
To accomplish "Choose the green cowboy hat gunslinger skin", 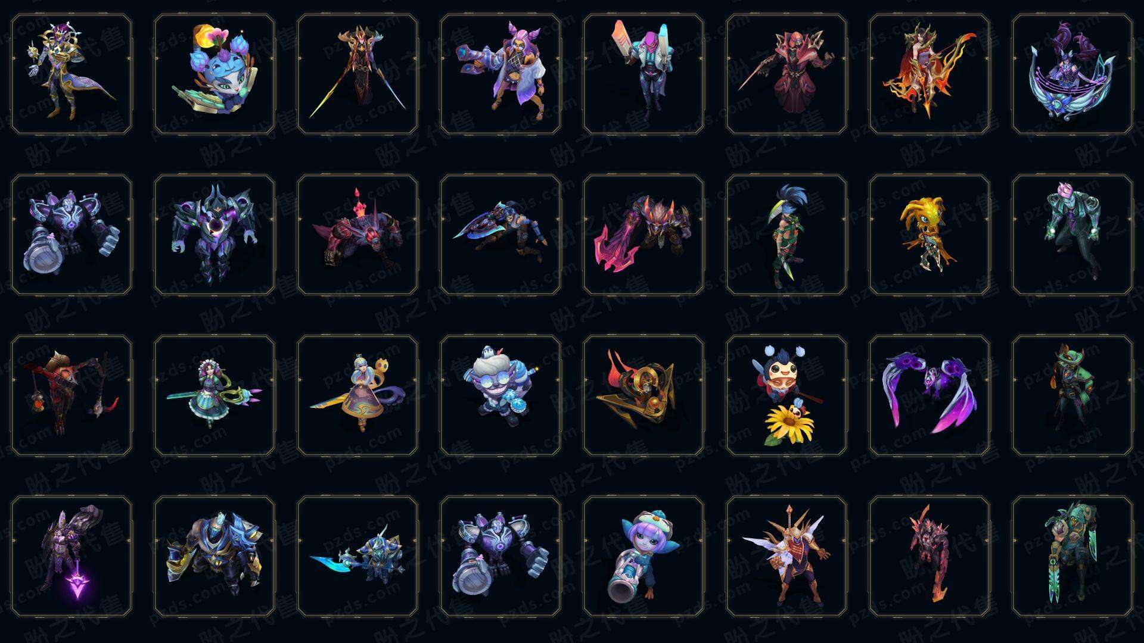I will click(x=1072, y=395).
